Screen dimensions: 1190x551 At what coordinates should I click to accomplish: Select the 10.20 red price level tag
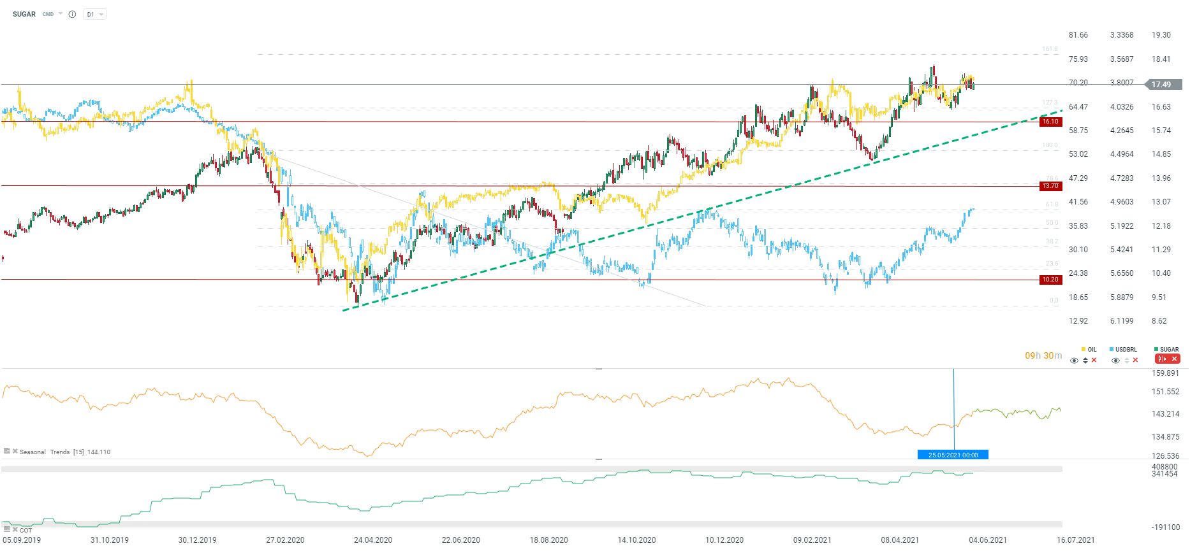point(1050,280)
